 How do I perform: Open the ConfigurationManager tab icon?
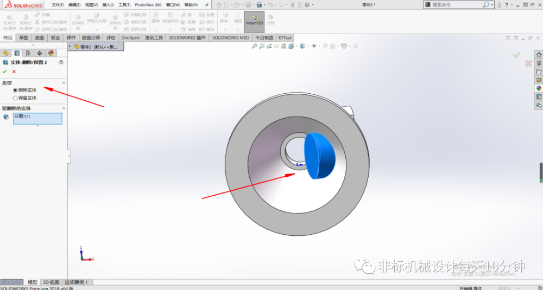(x=28, y=53)
